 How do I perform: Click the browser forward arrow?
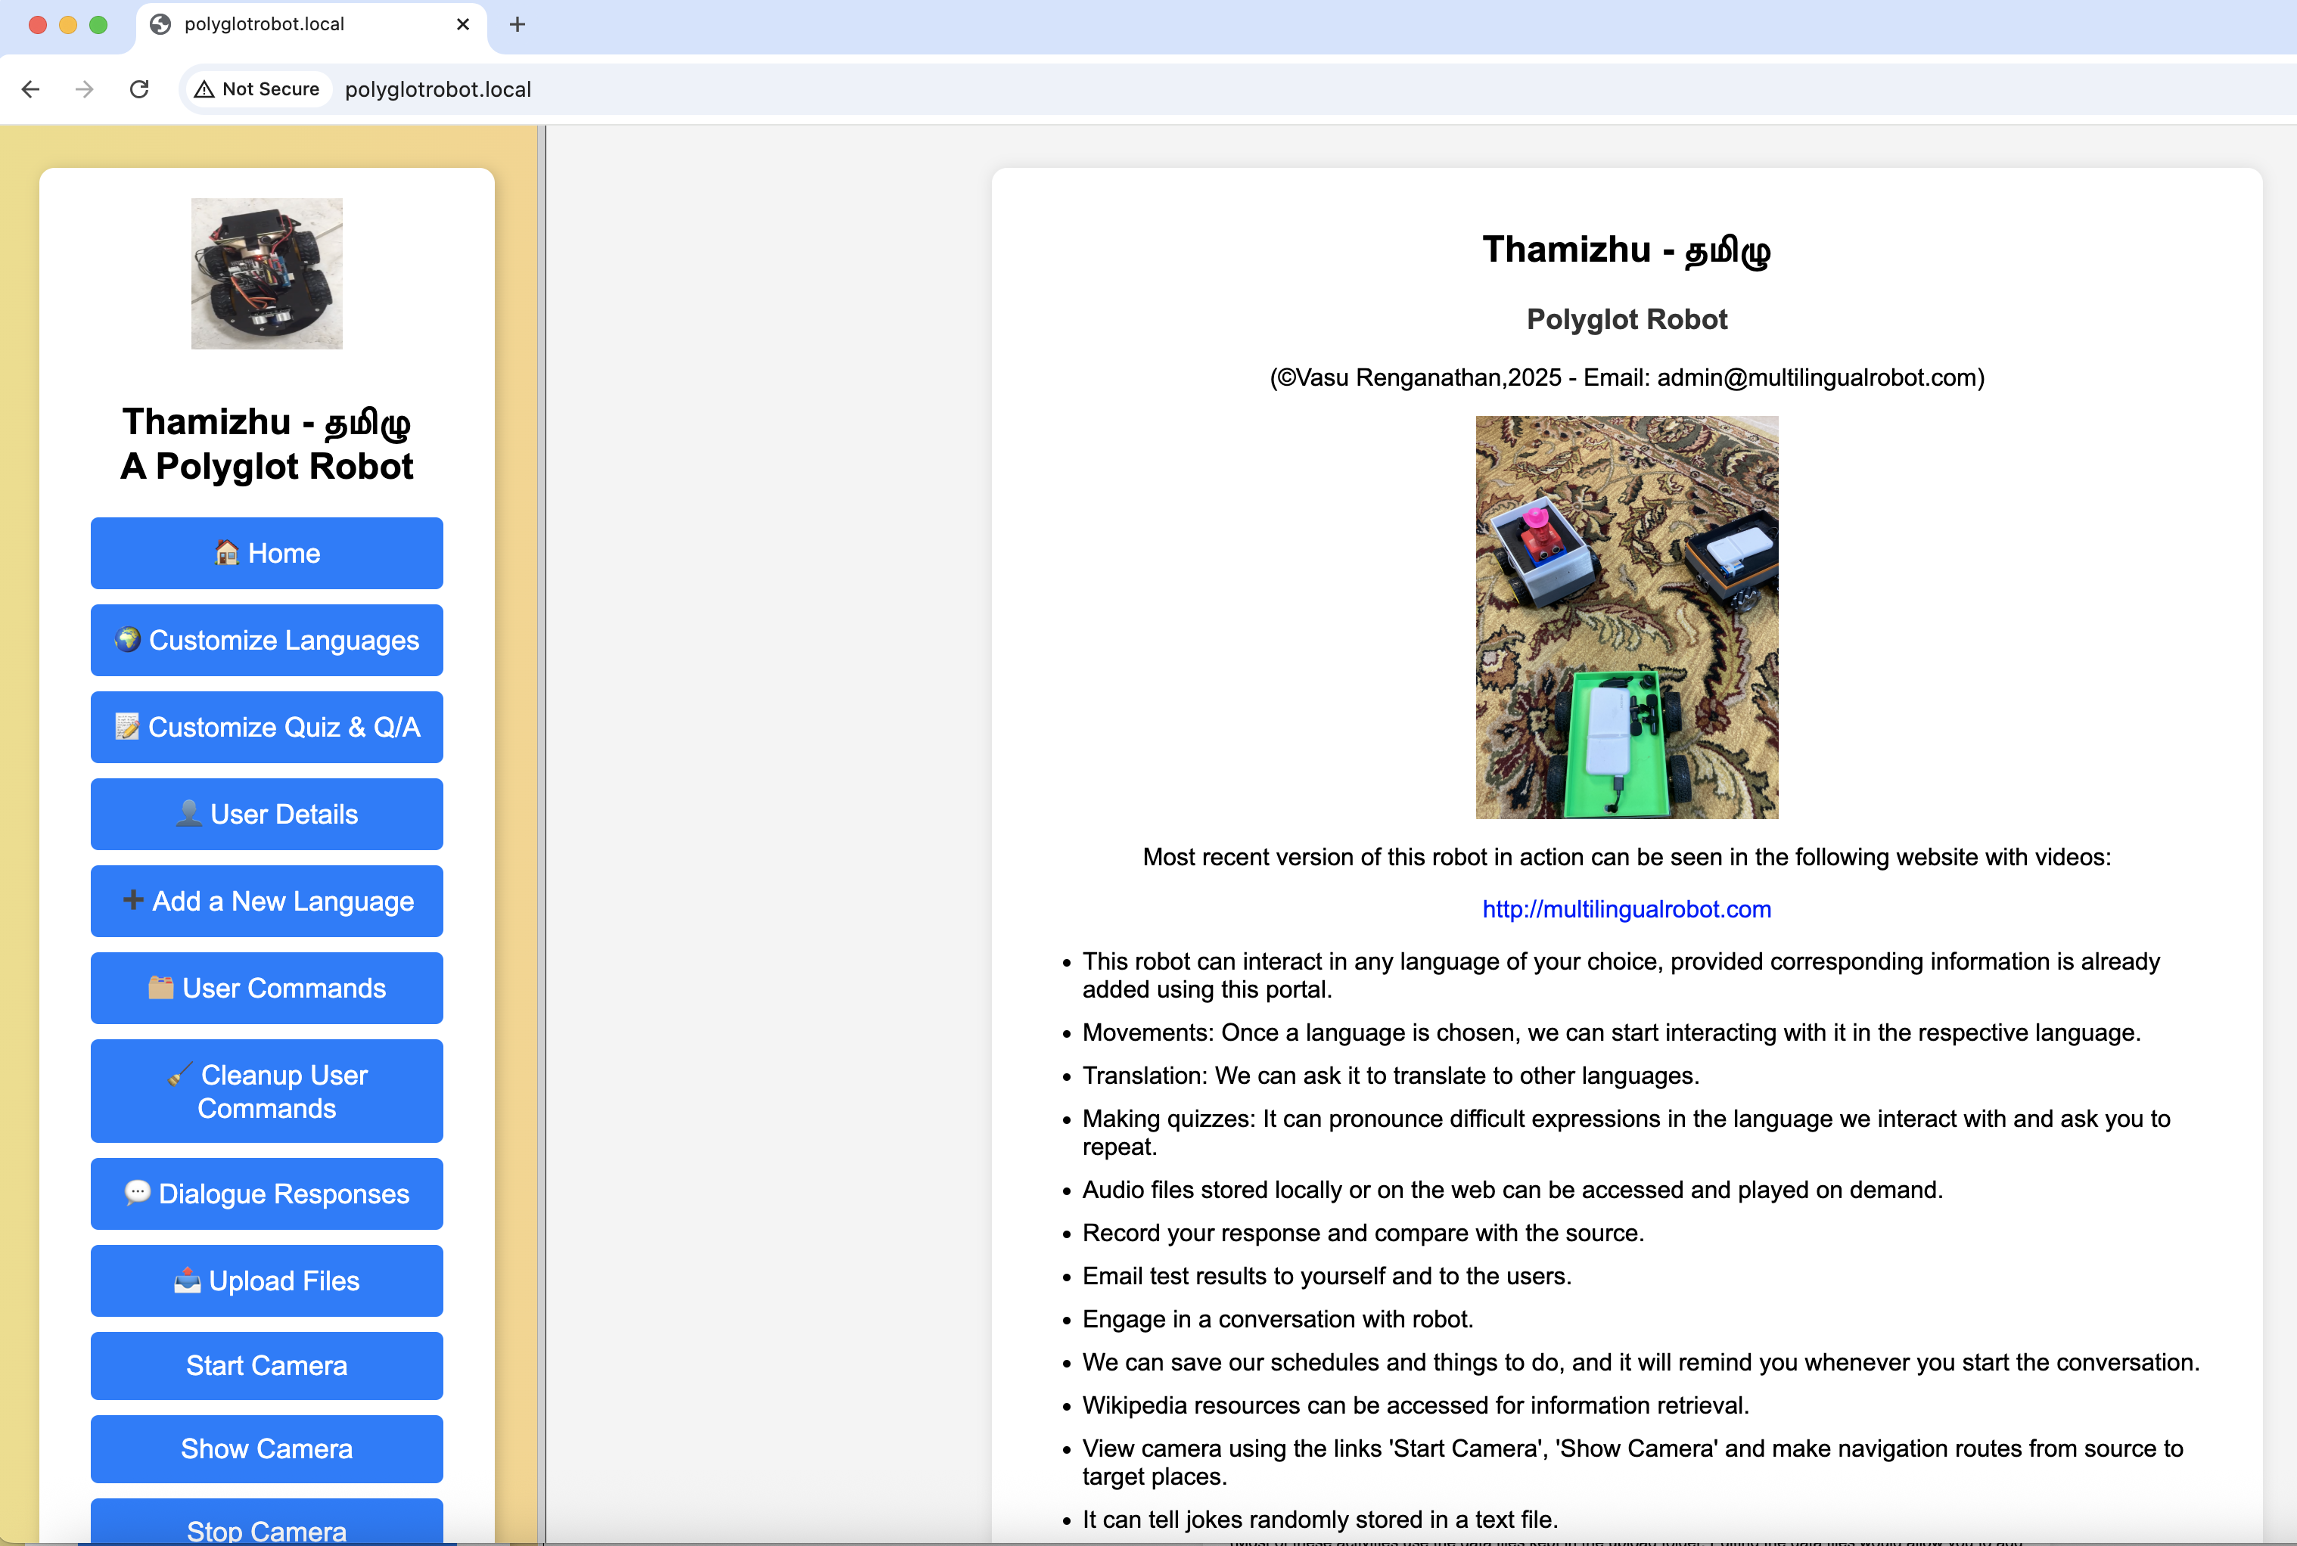pos(85,88)
